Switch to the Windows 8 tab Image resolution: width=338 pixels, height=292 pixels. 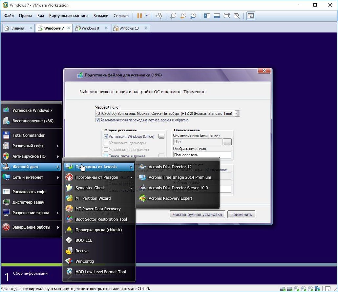[90, 28]
